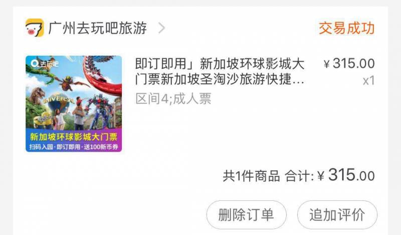Tap the Universal globe in the thumbnail
The width and height of the screenshot is (401, 235).
pyautogui.click(x=58, y=102)
